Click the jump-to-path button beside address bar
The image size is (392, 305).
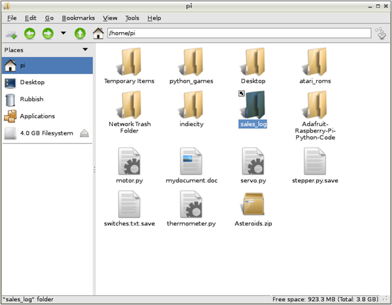pyautogui.click(x=381, y=33)
